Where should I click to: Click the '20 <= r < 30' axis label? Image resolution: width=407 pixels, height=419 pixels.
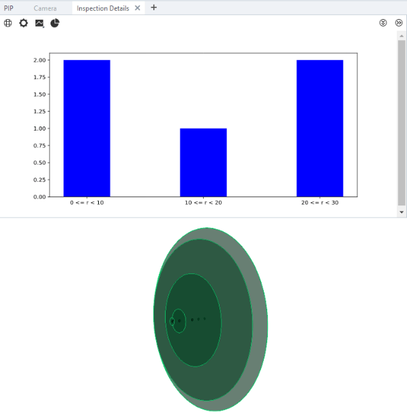pos(320,203)
